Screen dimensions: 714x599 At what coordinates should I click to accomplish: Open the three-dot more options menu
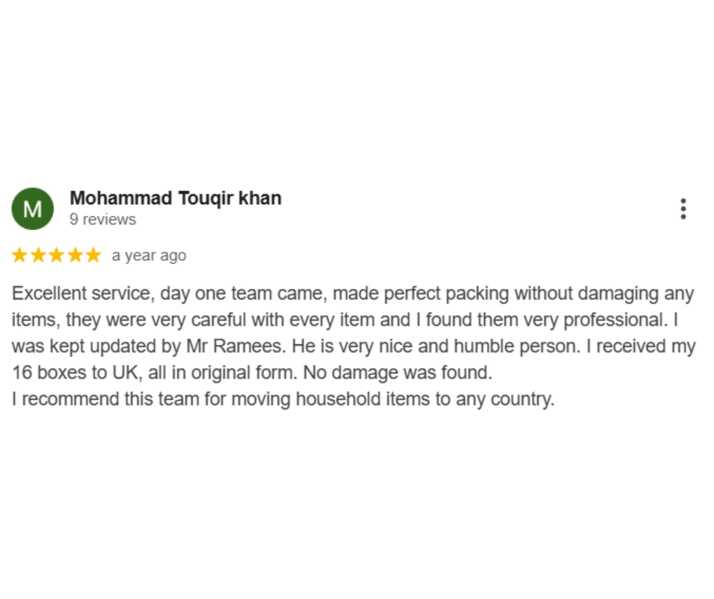[x=683, y=209]
